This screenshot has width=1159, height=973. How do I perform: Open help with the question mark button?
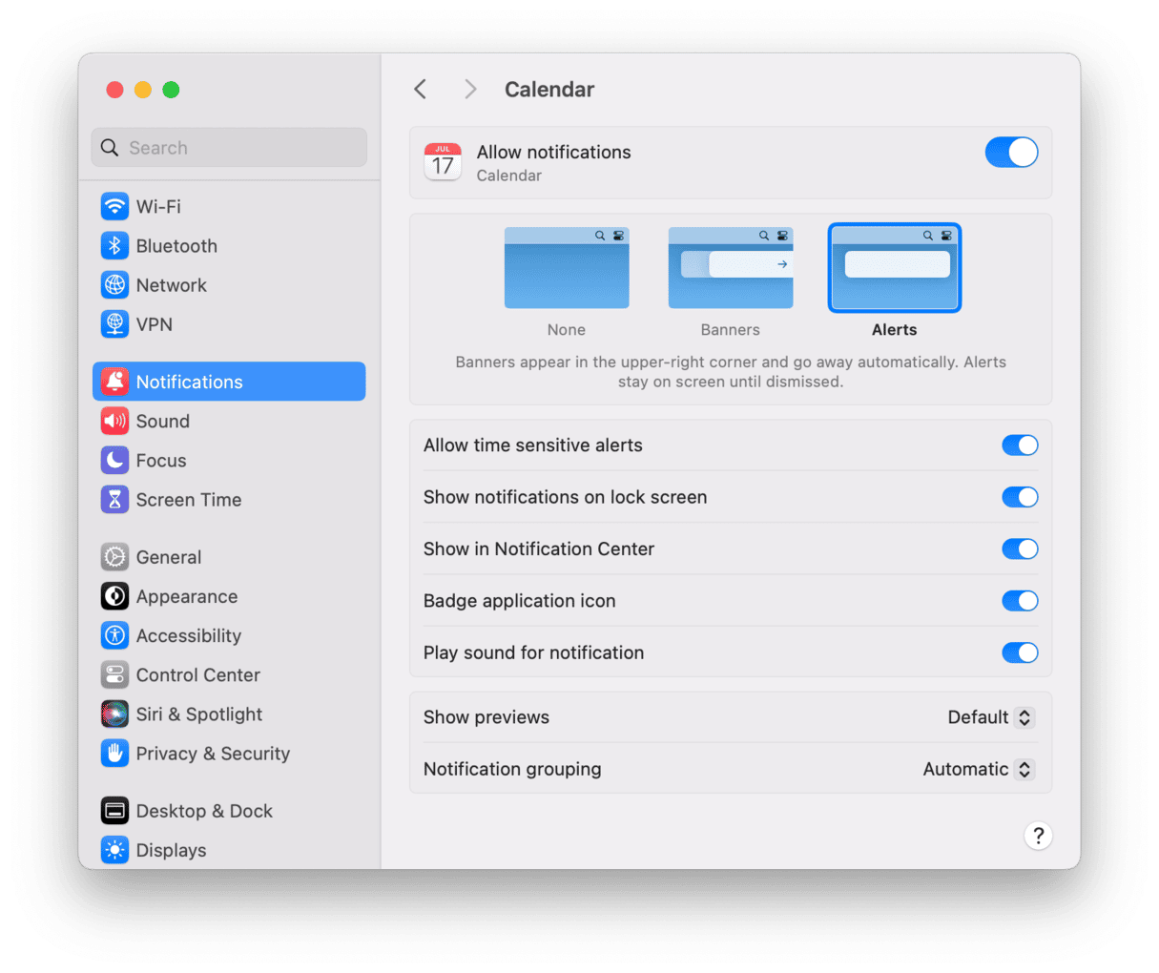point(1038,837)
